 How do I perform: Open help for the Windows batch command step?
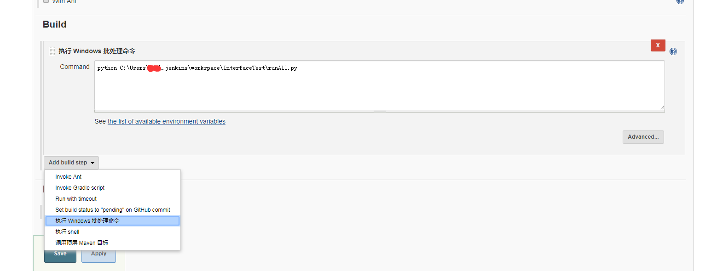(x=673, y=51)
